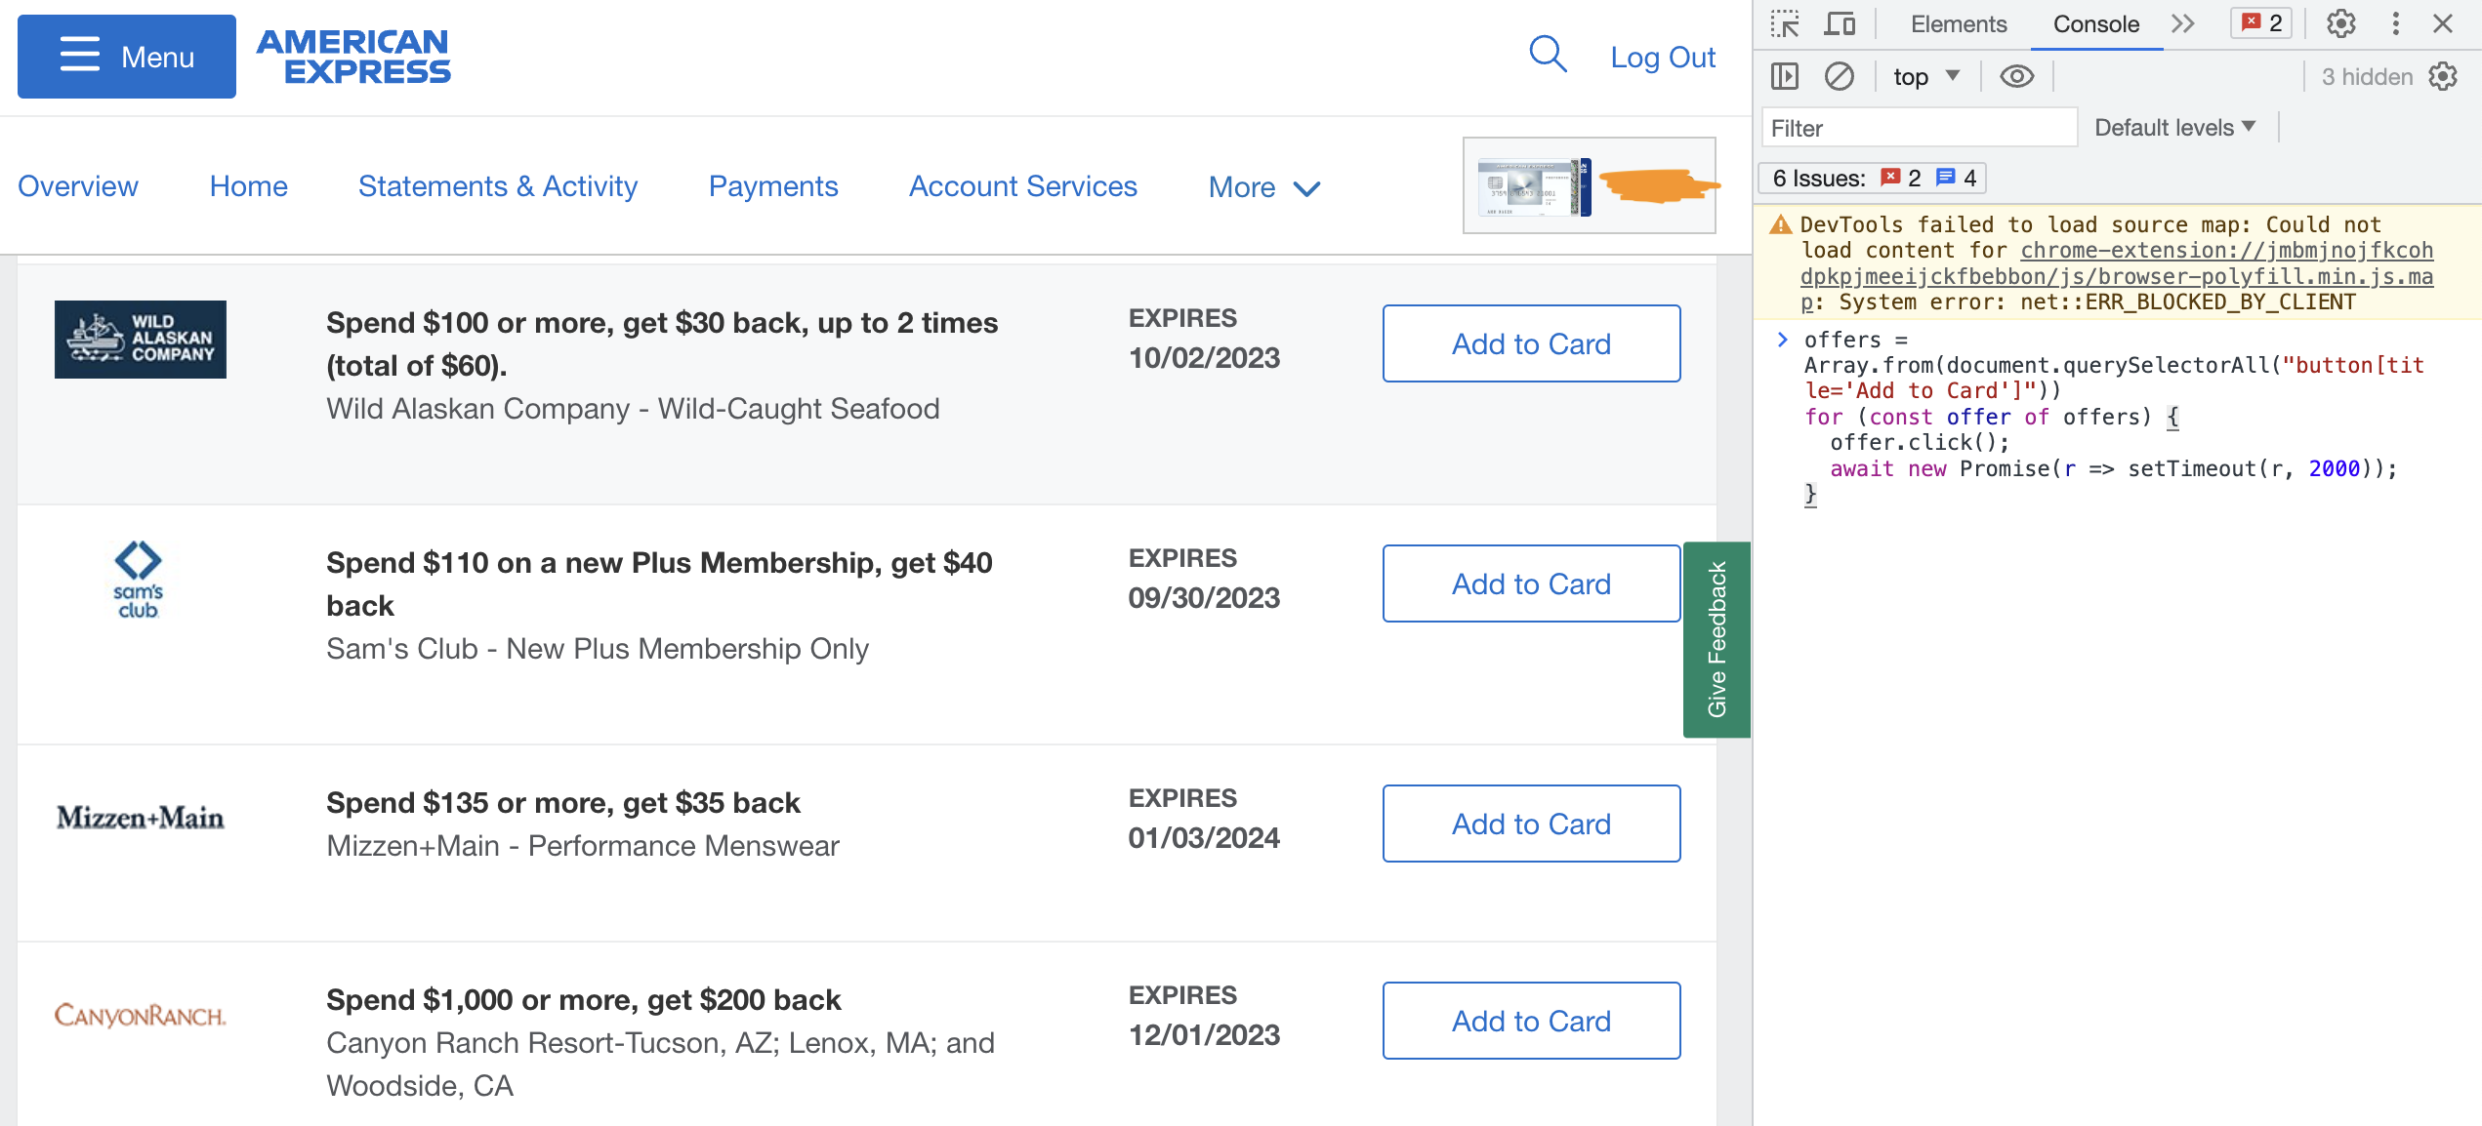
Task: Click the card account thumbnail selector
Action: [x=1590, y=185]
